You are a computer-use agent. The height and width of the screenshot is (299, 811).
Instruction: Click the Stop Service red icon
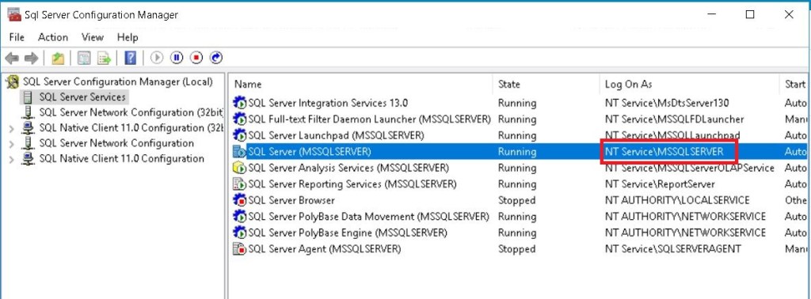click(x=196, y=58)
